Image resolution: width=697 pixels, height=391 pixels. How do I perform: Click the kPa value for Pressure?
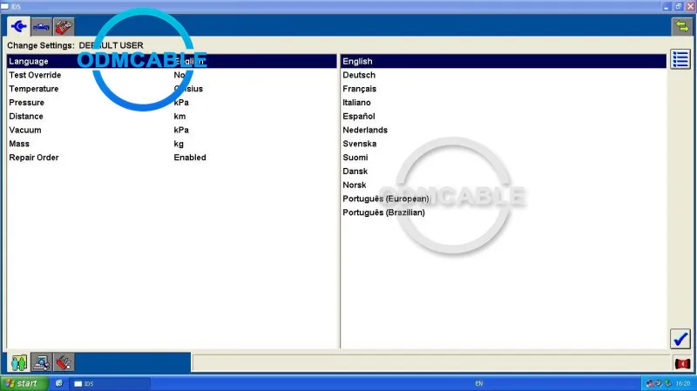(181, 103)
